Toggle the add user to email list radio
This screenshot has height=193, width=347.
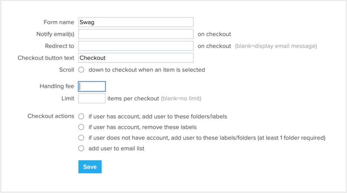(81, 149)
